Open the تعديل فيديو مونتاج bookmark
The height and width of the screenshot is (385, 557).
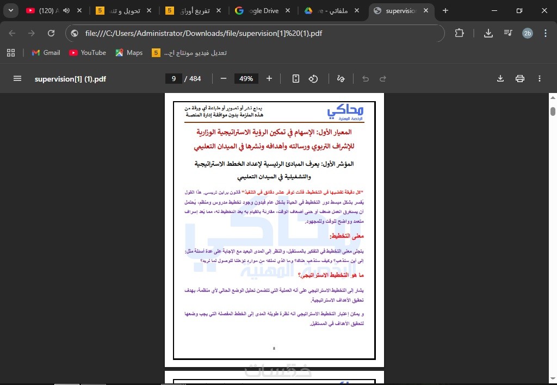point(189,53)
